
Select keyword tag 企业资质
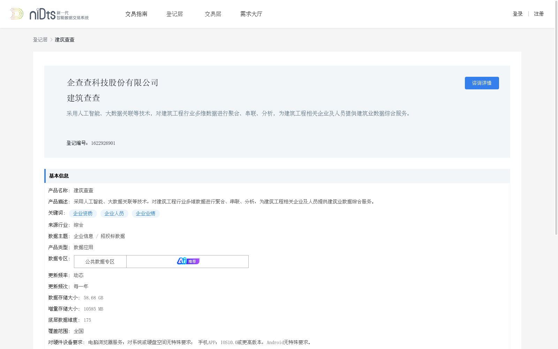83,214
